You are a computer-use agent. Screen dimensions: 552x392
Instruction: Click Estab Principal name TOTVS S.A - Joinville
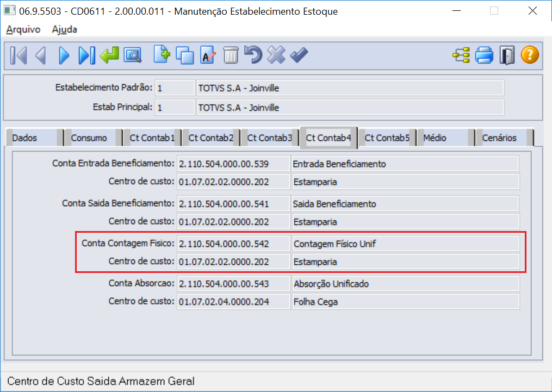click(350, 108)
